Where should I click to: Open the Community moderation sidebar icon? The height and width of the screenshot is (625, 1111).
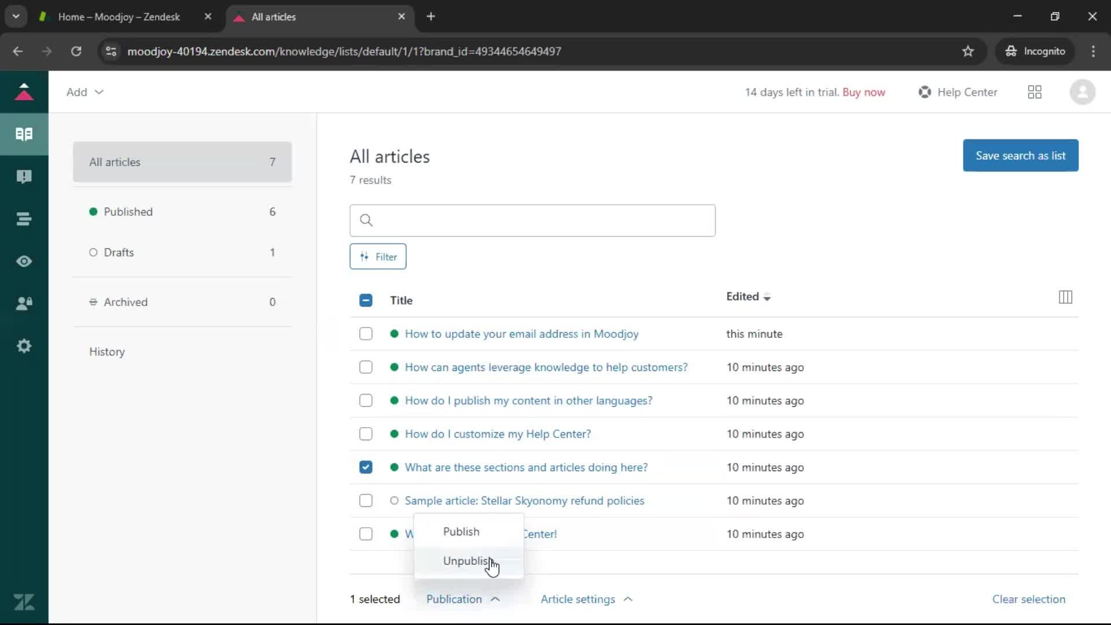point(24,177)
